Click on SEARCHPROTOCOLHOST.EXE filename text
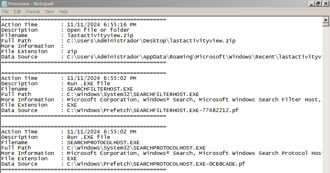 [103, 143]
